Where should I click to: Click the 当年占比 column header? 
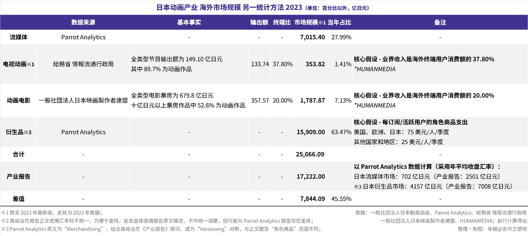340,22
